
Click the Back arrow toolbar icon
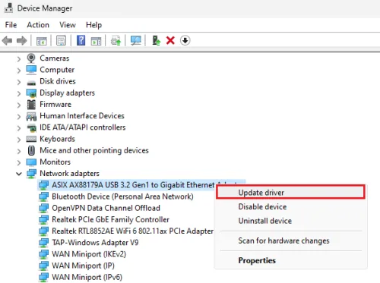click(x=7, y=40)
